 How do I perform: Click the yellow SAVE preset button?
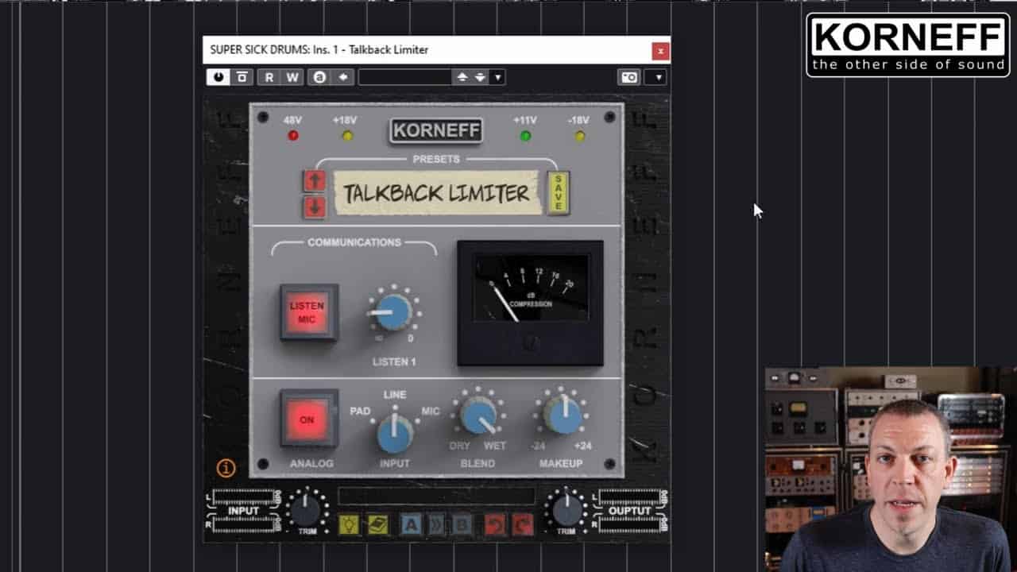pyautogui.click(x=559, y=193)
